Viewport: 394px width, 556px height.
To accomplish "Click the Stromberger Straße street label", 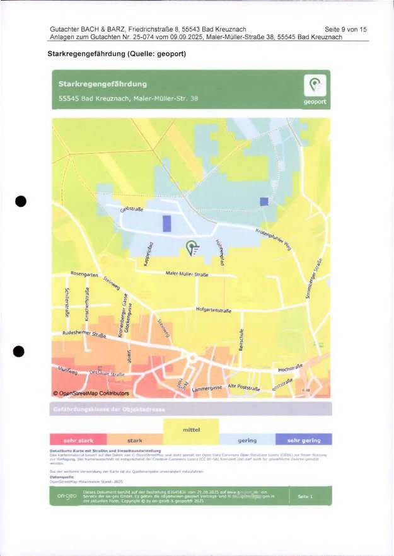I will (314, 279).
